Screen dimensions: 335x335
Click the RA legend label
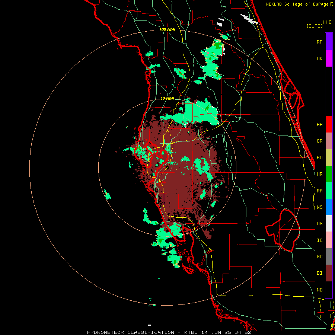click(x=320, y=191)
